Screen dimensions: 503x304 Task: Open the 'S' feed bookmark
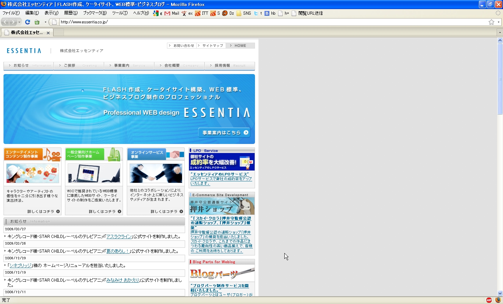215,13
